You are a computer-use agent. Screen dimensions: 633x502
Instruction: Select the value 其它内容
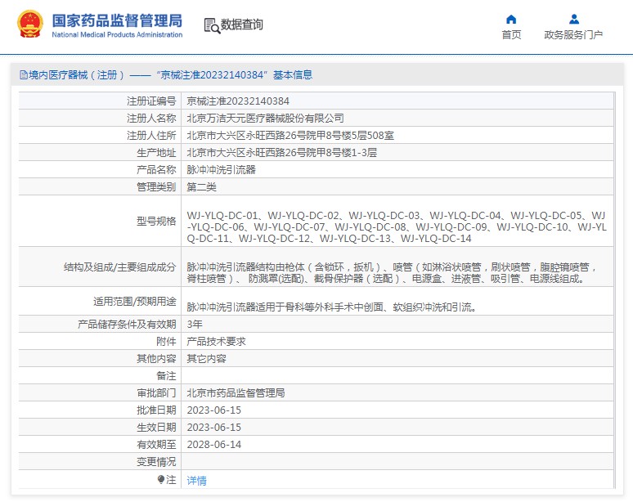(206, 358)
